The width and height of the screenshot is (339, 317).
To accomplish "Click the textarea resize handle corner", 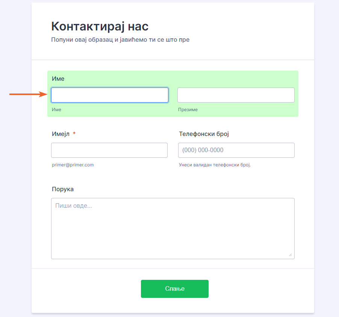I will (290, 255).
